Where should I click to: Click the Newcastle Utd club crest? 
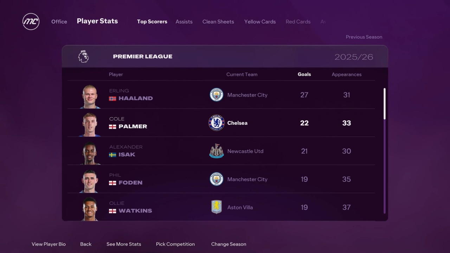(217, 151)
